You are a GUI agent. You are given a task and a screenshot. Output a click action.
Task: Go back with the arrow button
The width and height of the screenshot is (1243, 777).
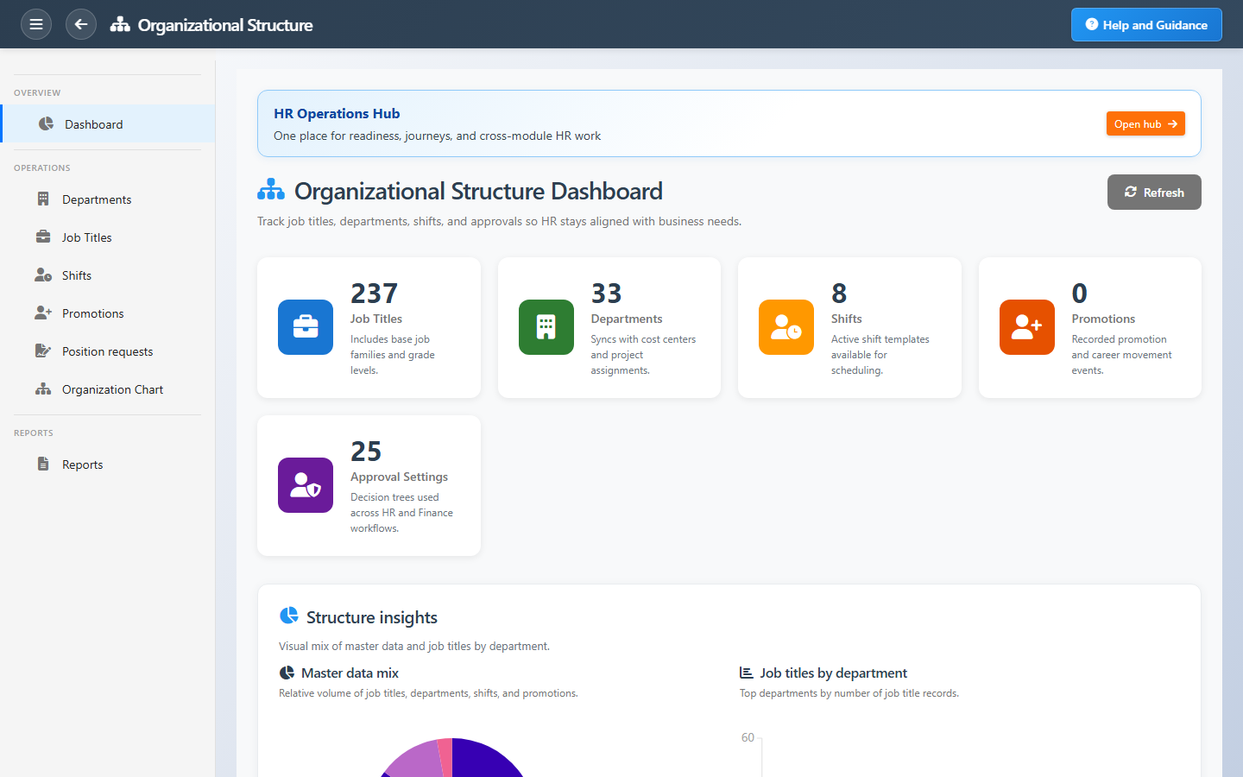[x=81, y=24]
